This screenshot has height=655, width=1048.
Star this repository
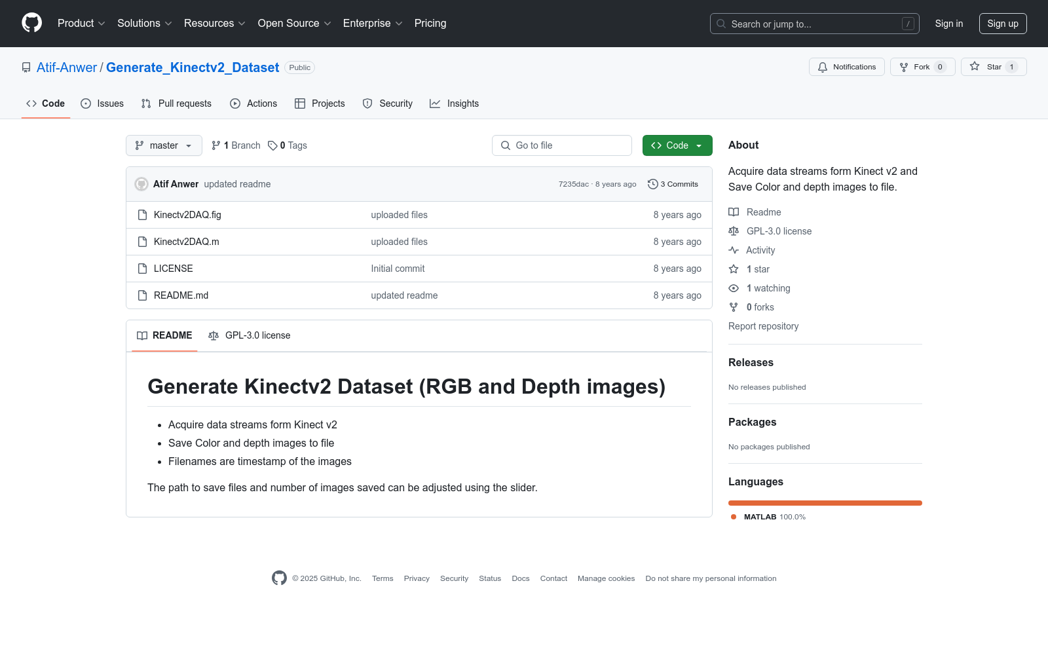click(x=994, y=67)
